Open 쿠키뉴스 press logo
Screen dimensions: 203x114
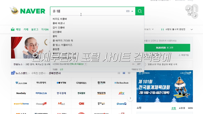point(101,104)
